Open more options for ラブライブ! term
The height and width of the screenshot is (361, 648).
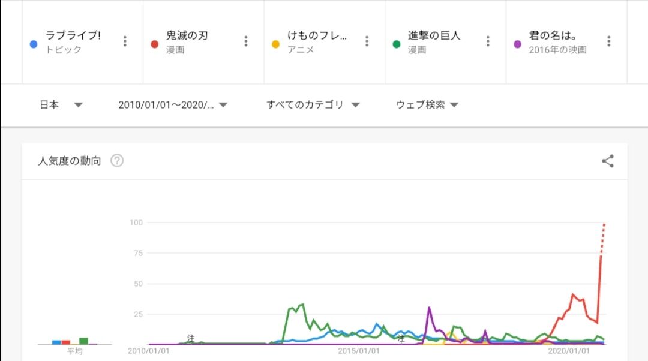125,41
